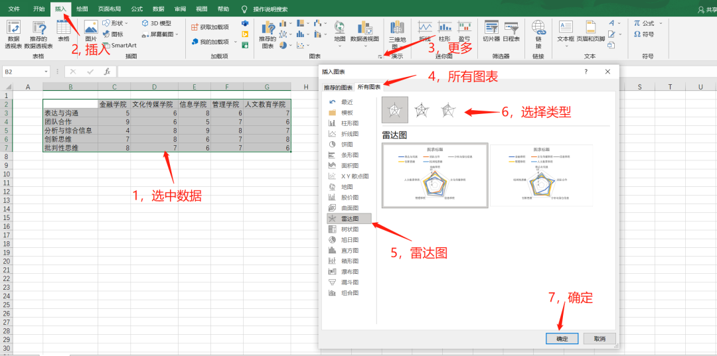Viewport: 717px width, 356px height.
Task: Click the Bing add-in icon
Action: tap(245, 34)
